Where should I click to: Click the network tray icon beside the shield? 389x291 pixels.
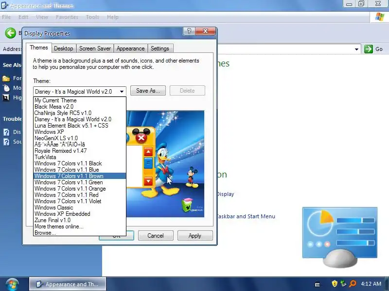pyautogui.click(x=343, y=284)
